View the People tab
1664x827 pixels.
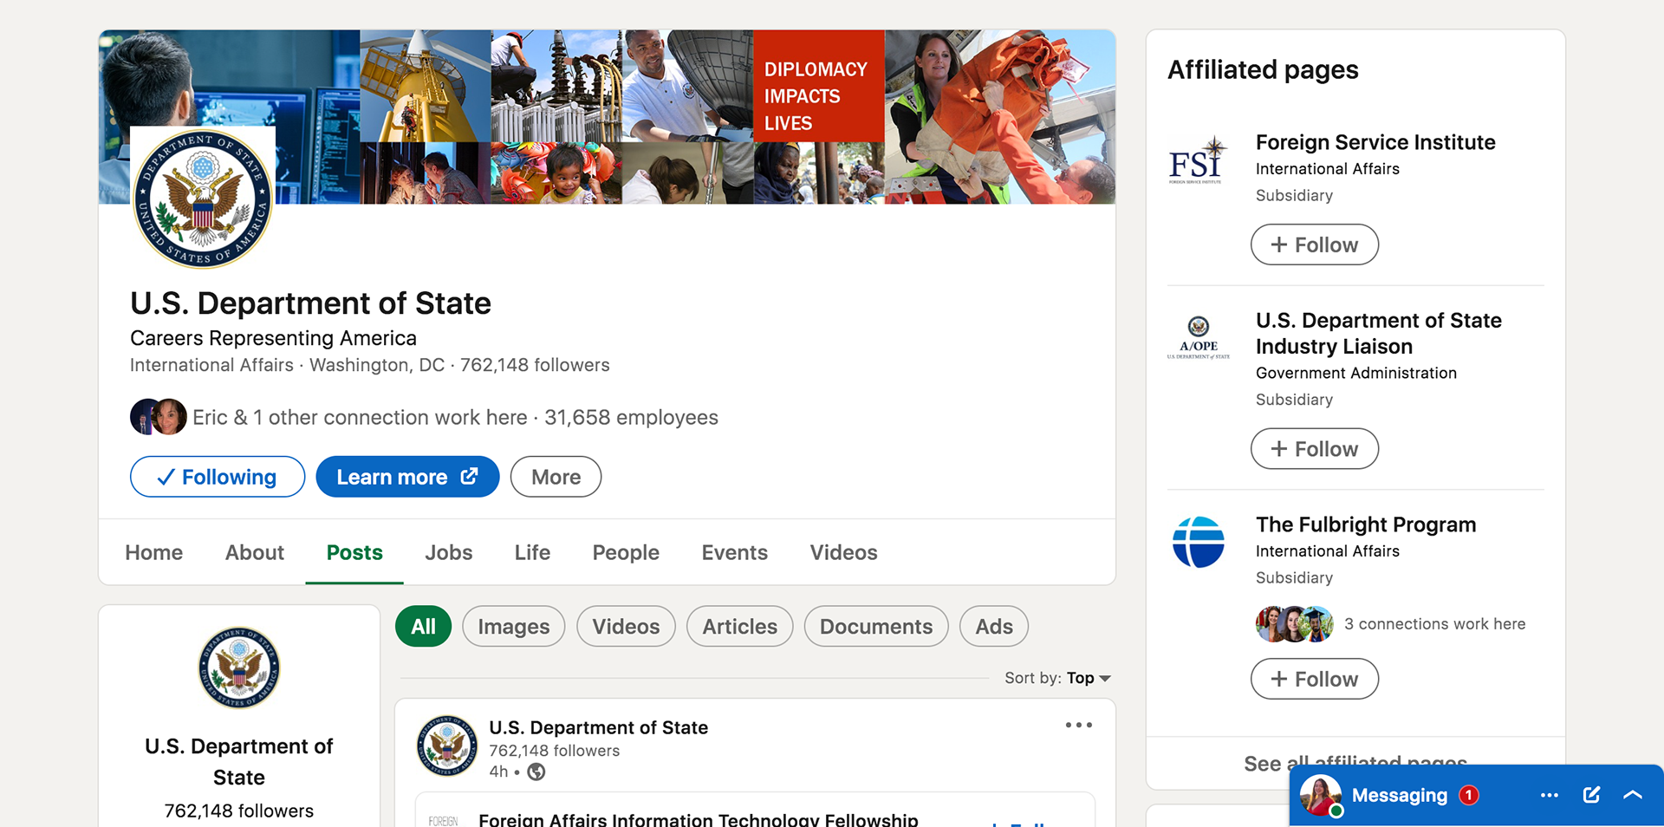point(626,552)
